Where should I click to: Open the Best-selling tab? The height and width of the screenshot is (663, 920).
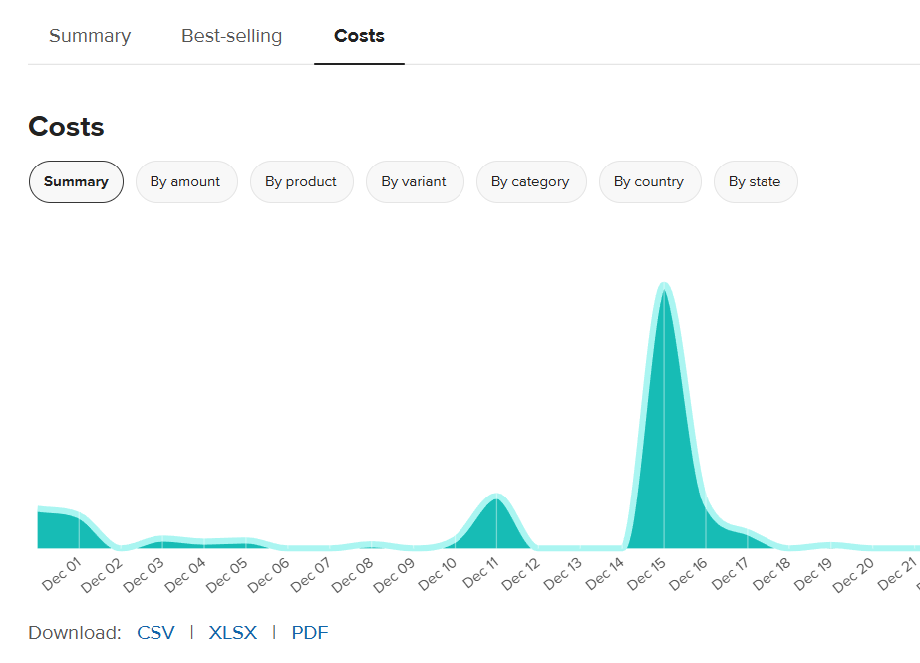231,35
